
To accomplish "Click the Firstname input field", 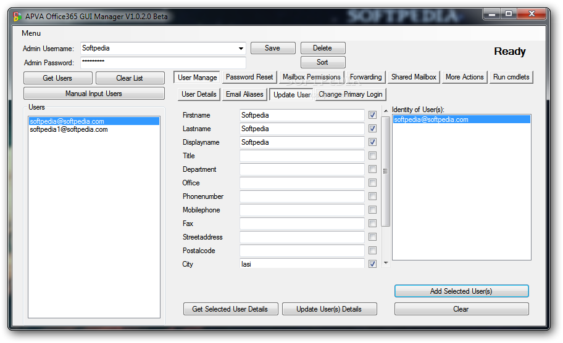I will [x=302, y=115].
